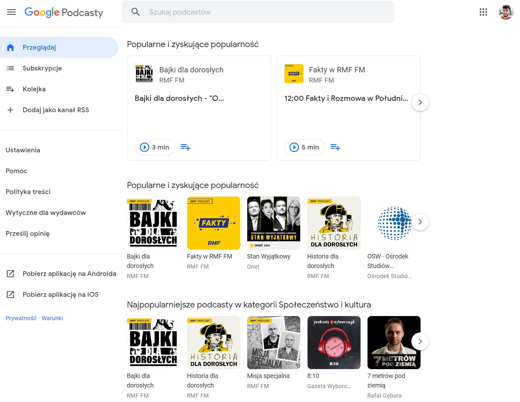Select Przeglądaj in the sidebar
The height and width of the screenshot is (402, 520).
coord(59,47)
